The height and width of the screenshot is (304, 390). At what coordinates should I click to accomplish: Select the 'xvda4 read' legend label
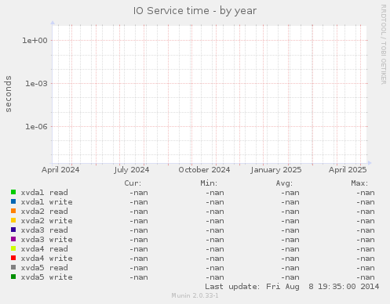[44, 249]
